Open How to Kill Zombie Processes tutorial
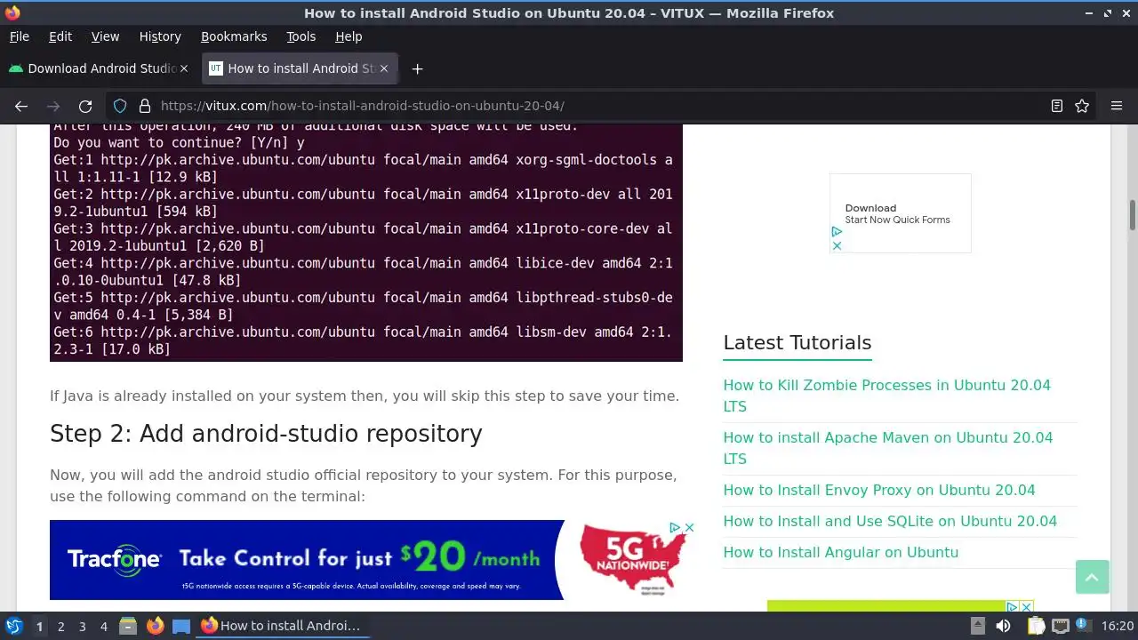 pyautogui.click(x=886, y=396)
